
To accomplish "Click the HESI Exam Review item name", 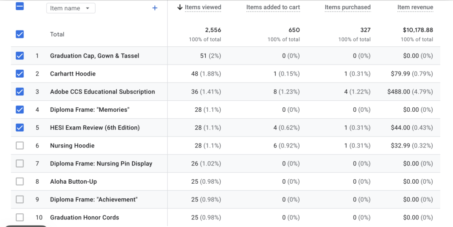I will coord(95,128).
